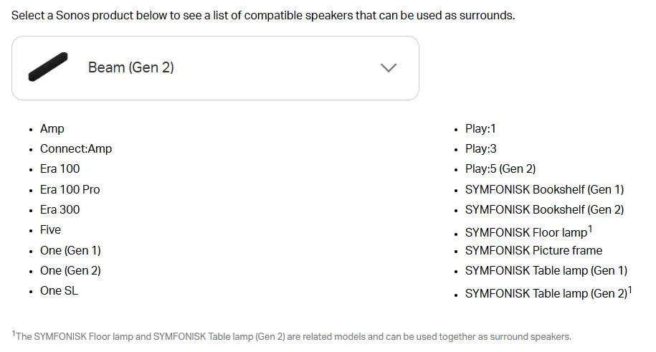Screen dimensions: 656x352
Task: Click the Amp list item
Action: pos(52,128)
